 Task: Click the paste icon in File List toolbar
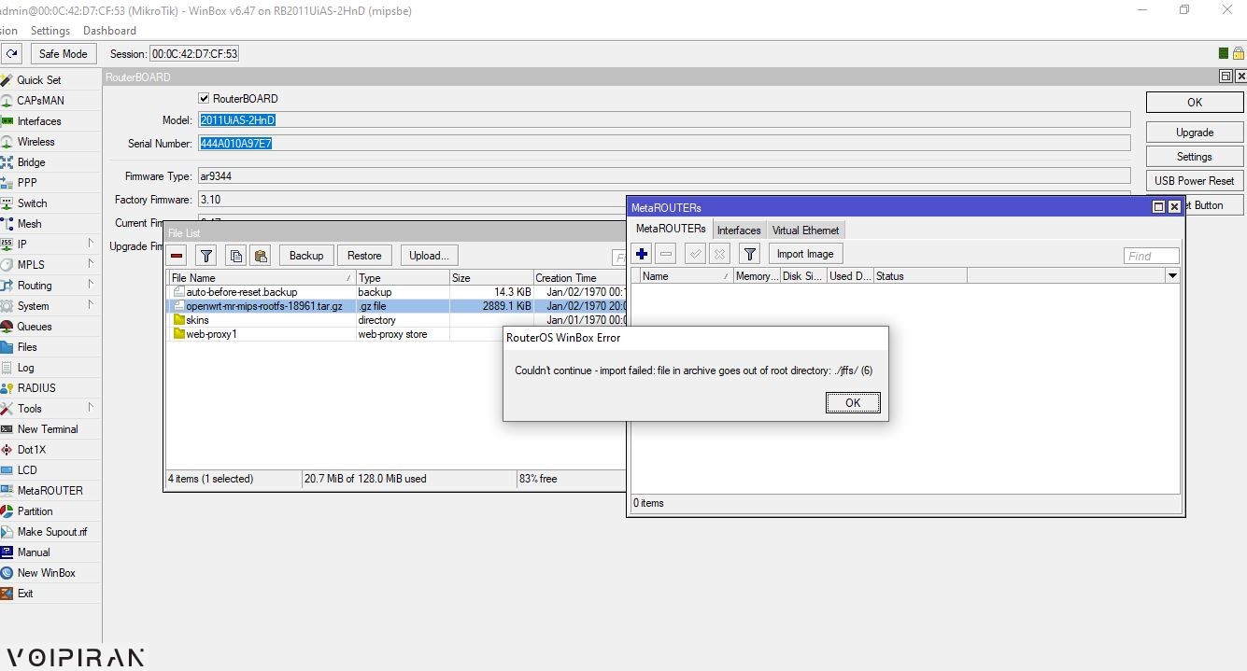coord(261,256)
